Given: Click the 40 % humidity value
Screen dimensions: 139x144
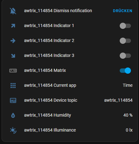Looking at the screenshot, I should tap(128, 115).
